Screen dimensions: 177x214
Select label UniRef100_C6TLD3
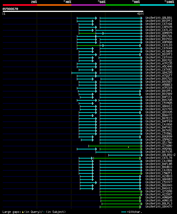tap(159, 45)
